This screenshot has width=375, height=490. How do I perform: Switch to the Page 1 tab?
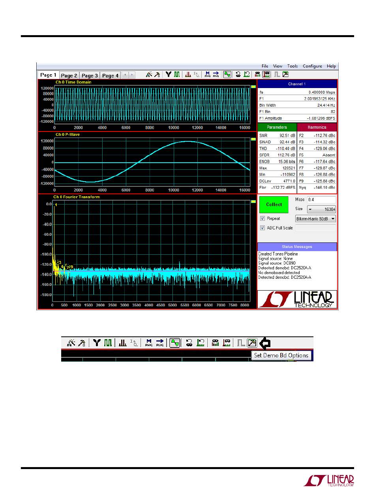click(x=49, y=75)
